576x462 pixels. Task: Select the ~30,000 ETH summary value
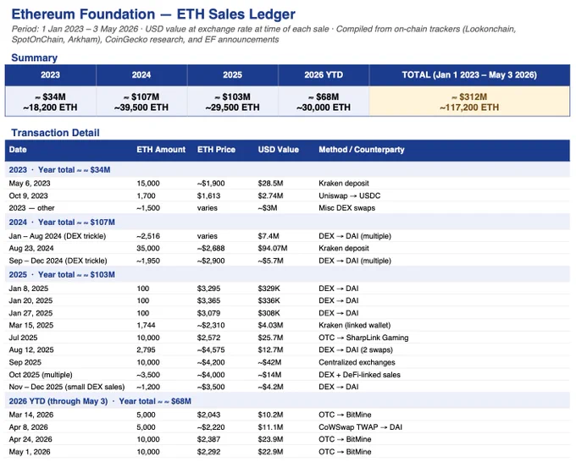click(324, 107)
